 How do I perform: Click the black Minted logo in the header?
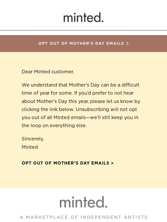tap(83, 17)
